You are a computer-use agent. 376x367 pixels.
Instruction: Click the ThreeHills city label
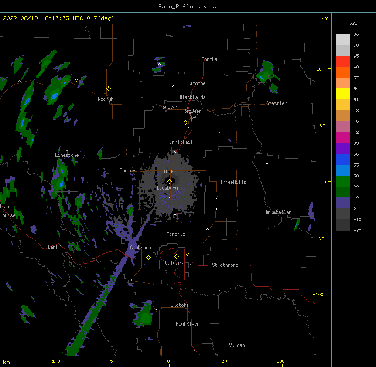(233, 182)
